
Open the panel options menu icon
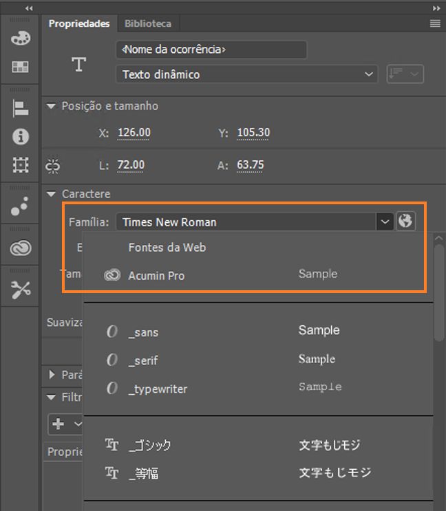[x=435, y=23]
